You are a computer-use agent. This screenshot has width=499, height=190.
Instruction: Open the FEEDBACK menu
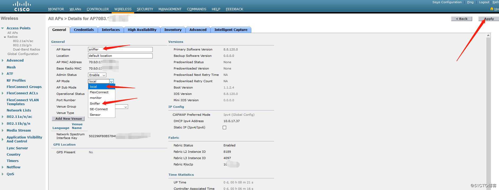[234, 9]
